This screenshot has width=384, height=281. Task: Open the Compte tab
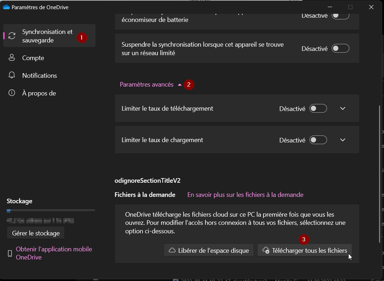tap(33, 58)
